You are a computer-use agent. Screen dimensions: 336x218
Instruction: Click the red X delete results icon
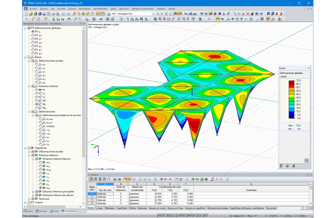tap(248, 14)
